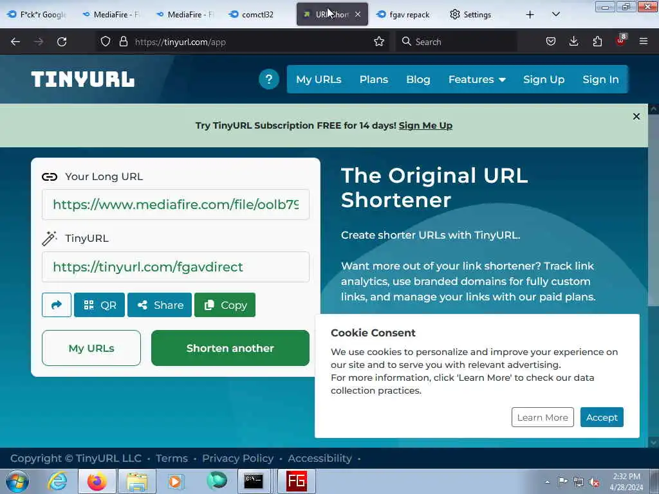659x494 pixels.
Task: Generate a QR code for the link
Action: [99, 305]
